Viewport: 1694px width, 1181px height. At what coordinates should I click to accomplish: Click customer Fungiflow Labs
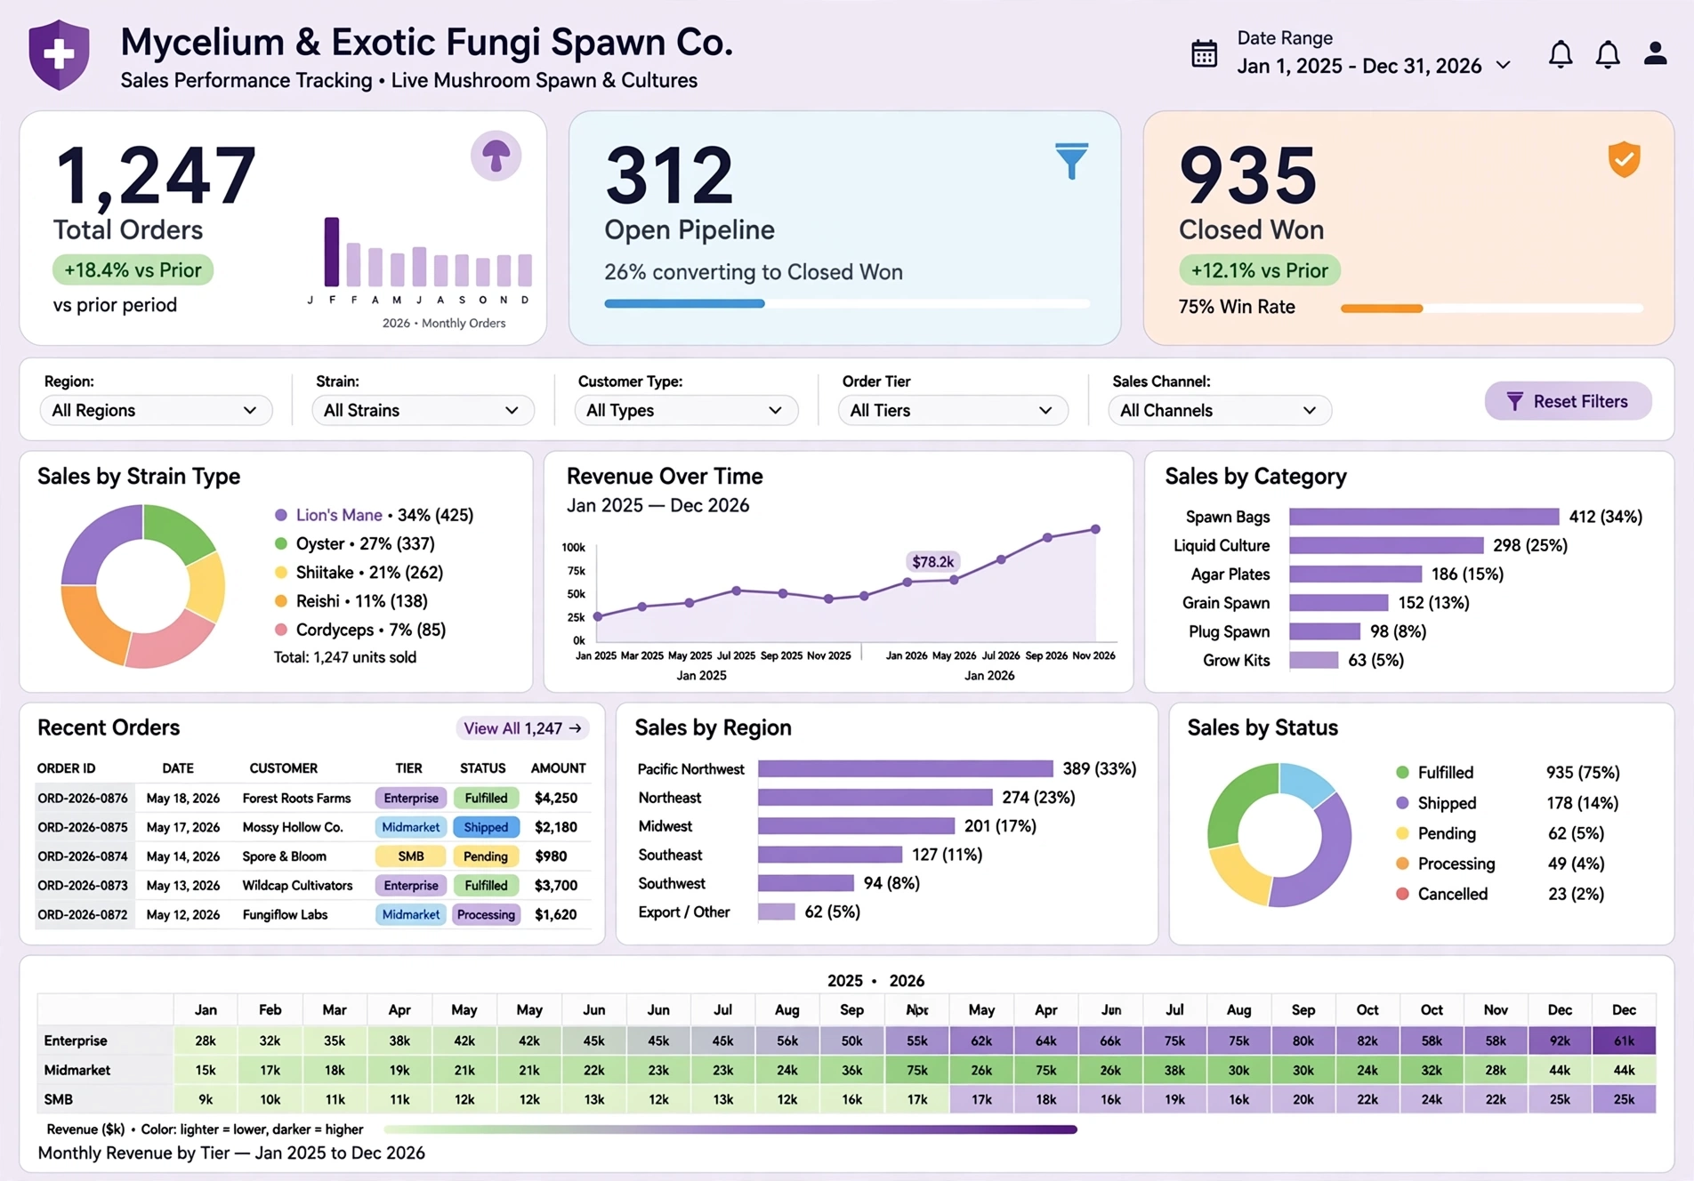pyautogui.click(x=285, y=914)
